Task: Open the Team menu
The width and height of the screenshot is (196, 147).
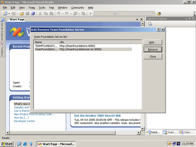Action: pos(32,8)
